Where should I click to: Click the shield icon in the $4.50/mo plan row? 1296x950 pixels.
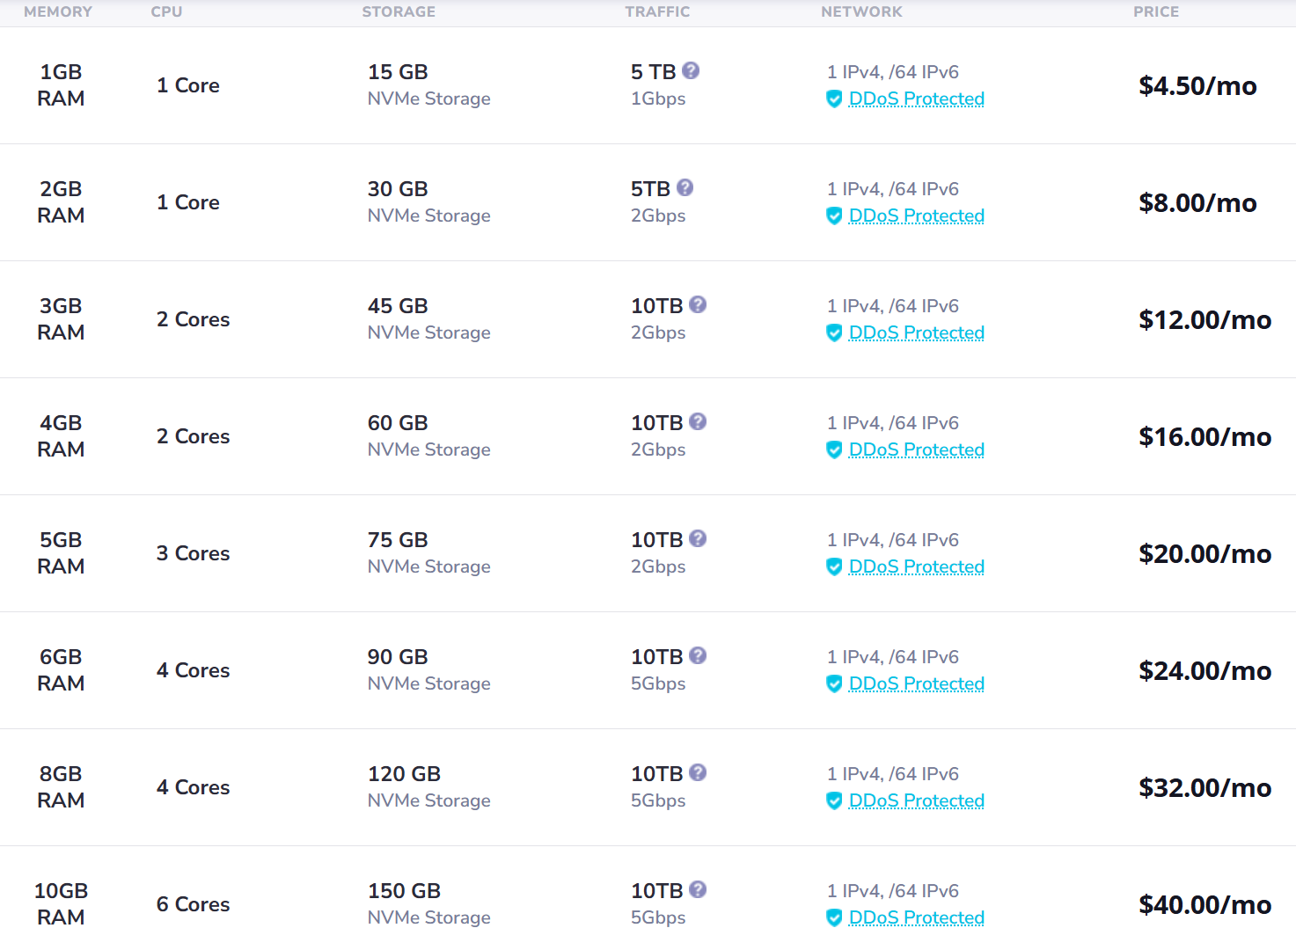pyautogui.click(x=834, y=99)
